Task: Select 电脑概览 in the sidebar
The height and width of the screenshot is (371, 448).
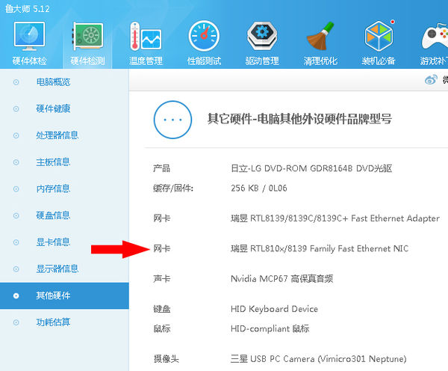Action: click(x=53, y=82)
